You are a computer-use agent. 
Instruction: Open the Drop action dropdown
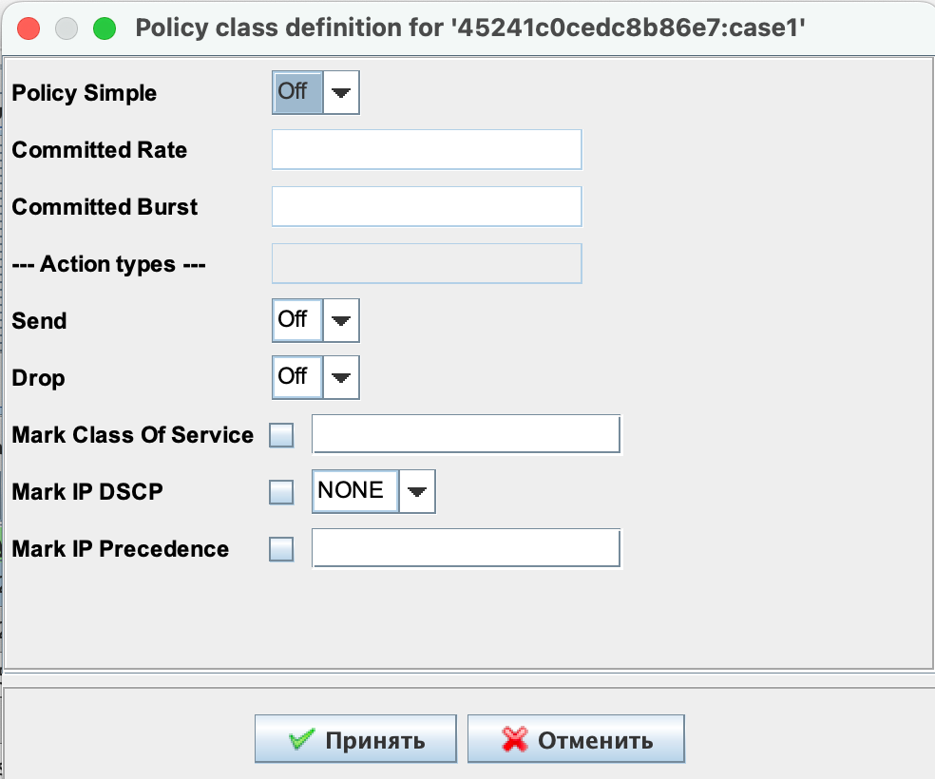pyautogui.click(x=340, y=378)
